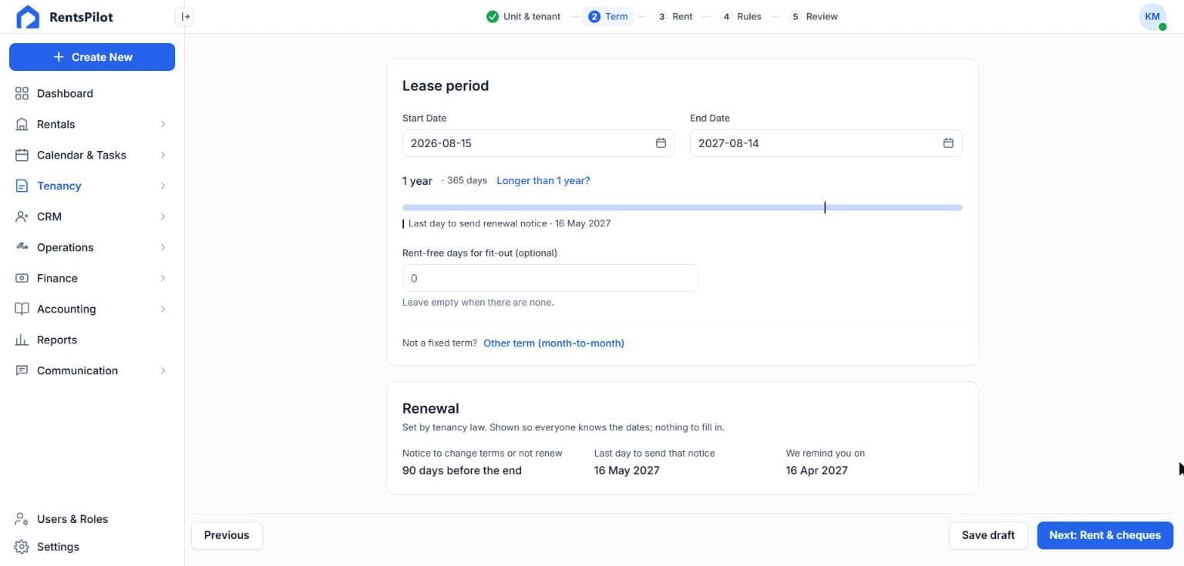
Task: Choose Other term (month-to-month) link
Action: point(553,343)
